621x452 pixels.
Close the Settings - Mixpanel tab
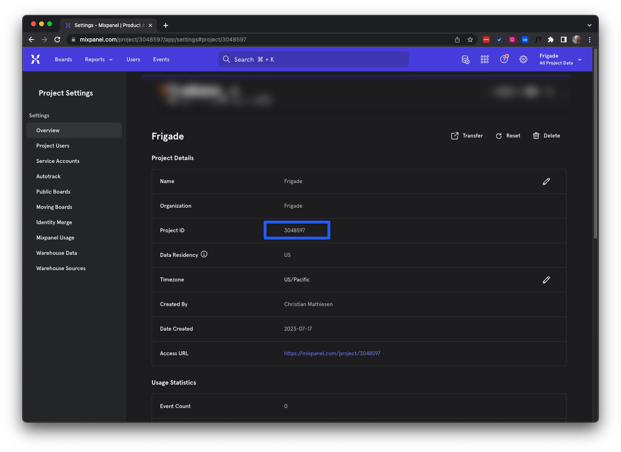150,25
